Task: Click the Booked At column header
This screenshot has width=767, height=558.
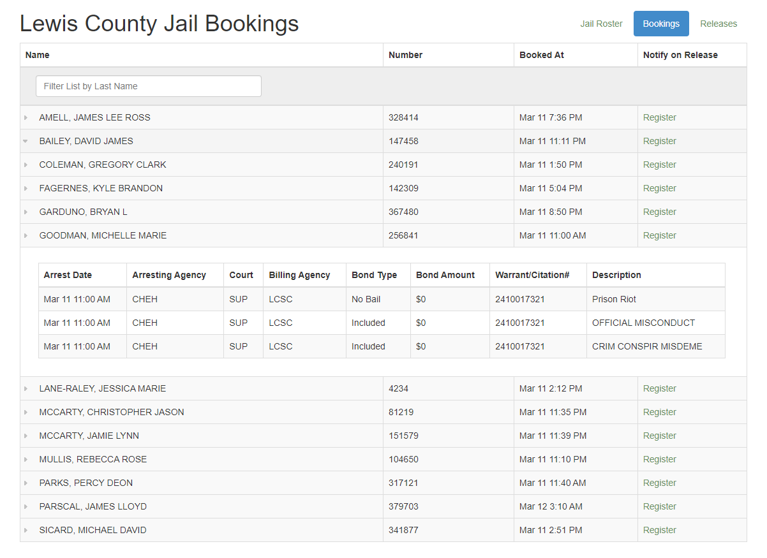Action: coord(541,55)
